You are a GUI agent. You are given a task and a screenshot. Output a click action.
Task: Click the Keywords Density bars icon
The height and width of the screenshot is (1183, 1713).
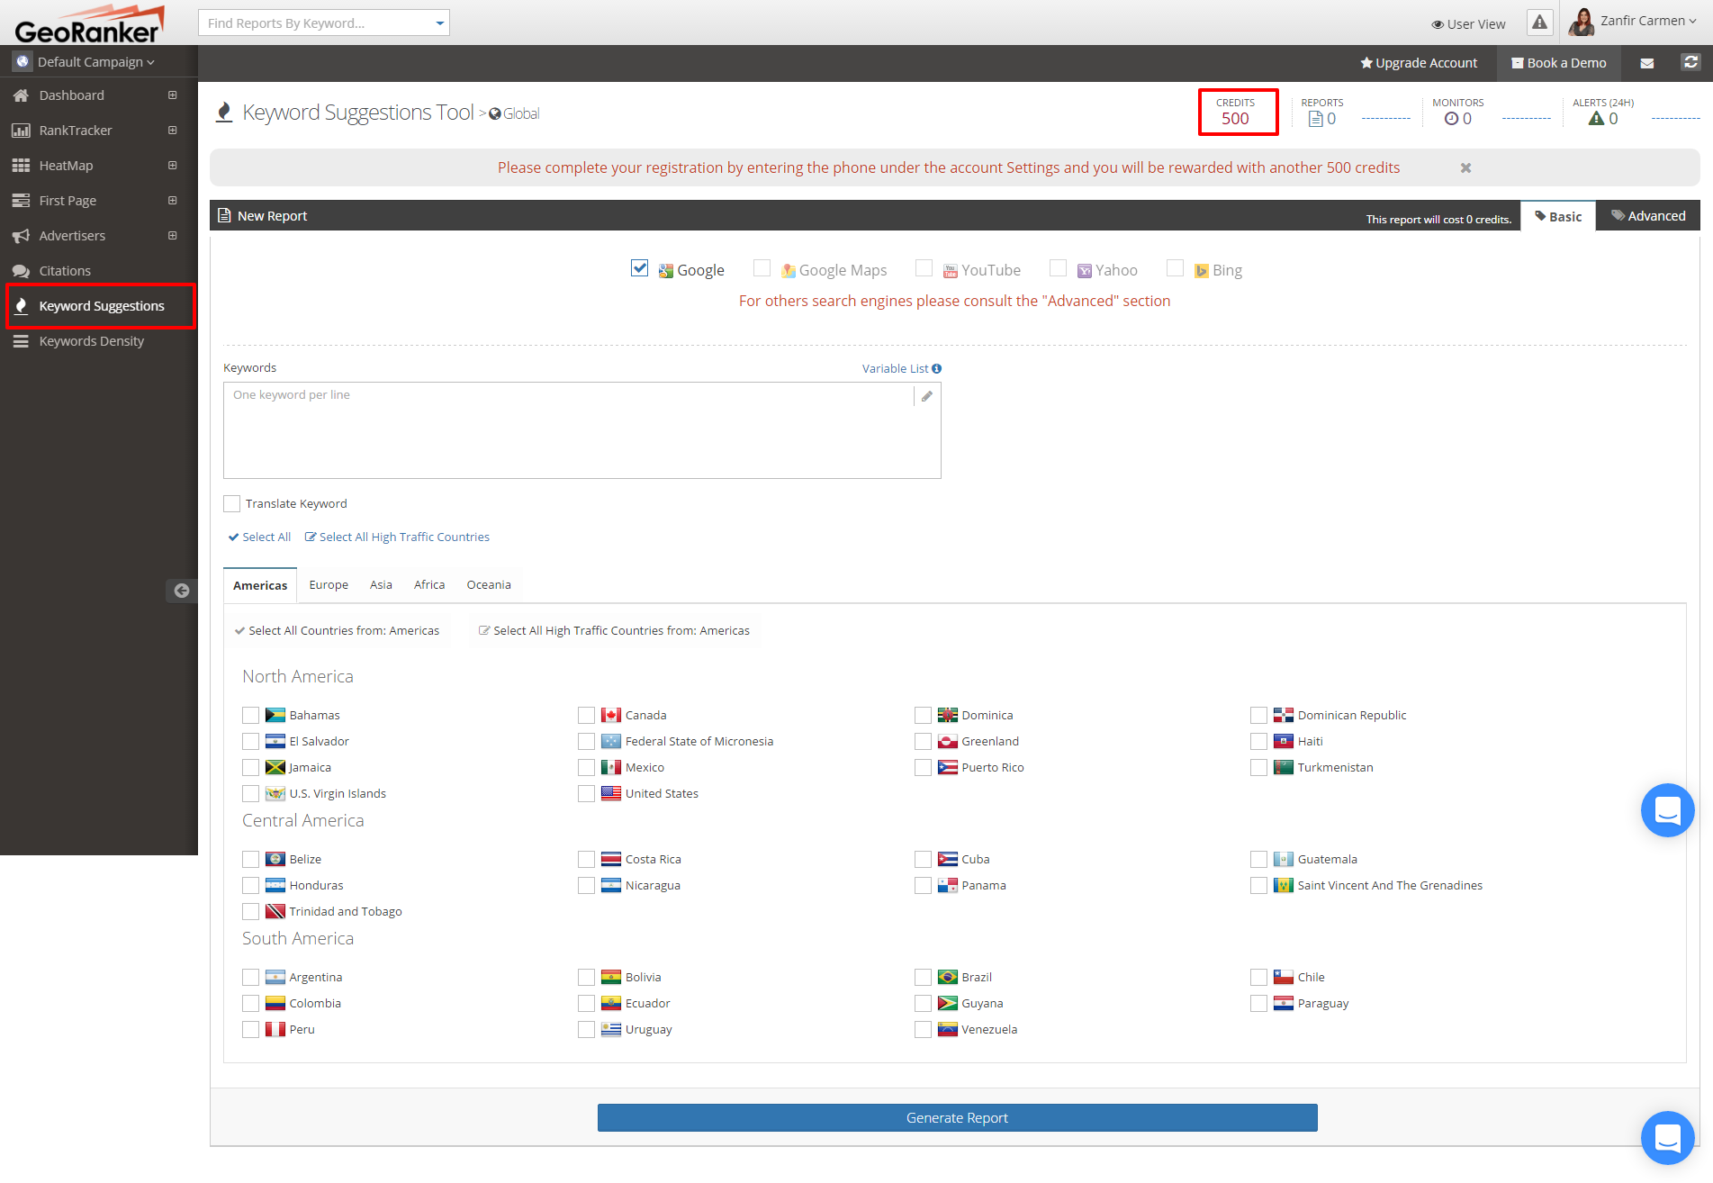coord(21,341)
